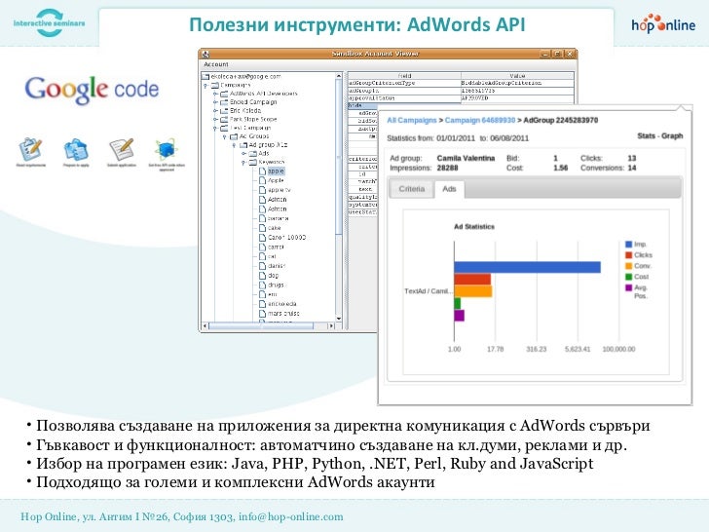
Task: Click the tree panel scroll-up arrow
Action: point(339,76)
